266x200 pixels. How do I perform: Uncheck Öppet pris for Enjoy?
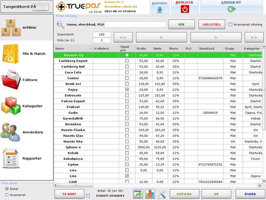point(127,90)
